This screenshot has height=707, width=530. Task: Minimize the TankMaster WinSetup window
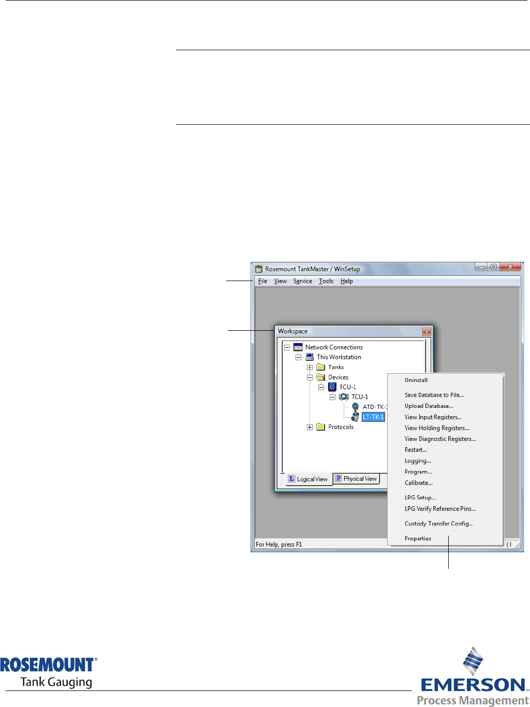481,267
